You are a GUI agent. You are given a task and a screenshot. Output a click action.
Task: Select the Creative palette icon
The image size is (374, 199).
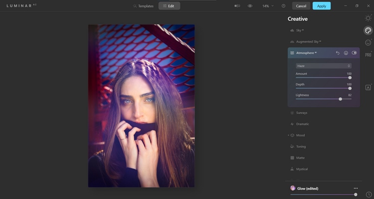(368, 30)
